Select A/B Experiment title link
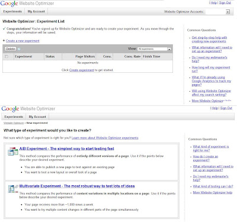The height and width of the screenshot is (222, 237). [x=66, y=149]
